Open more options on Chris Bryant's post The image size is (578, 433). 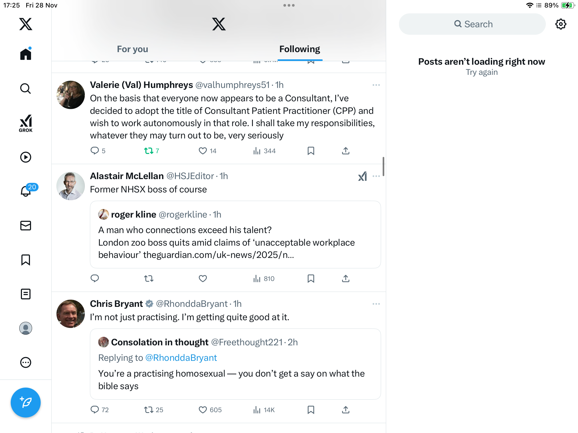click(x=376, y=304)
